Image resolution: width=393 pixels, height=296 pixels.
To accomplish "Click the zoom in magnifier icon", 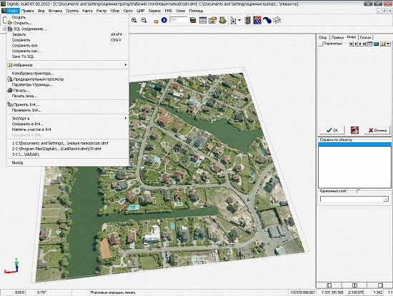I will (x=134, y=20).
